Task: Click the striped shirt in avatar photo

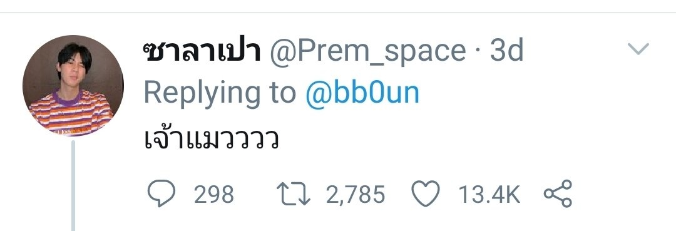Action: (71, 114)
